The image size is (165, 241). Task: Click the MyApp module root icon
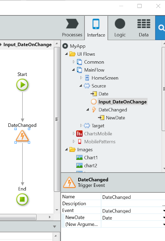tap(65, 46)
